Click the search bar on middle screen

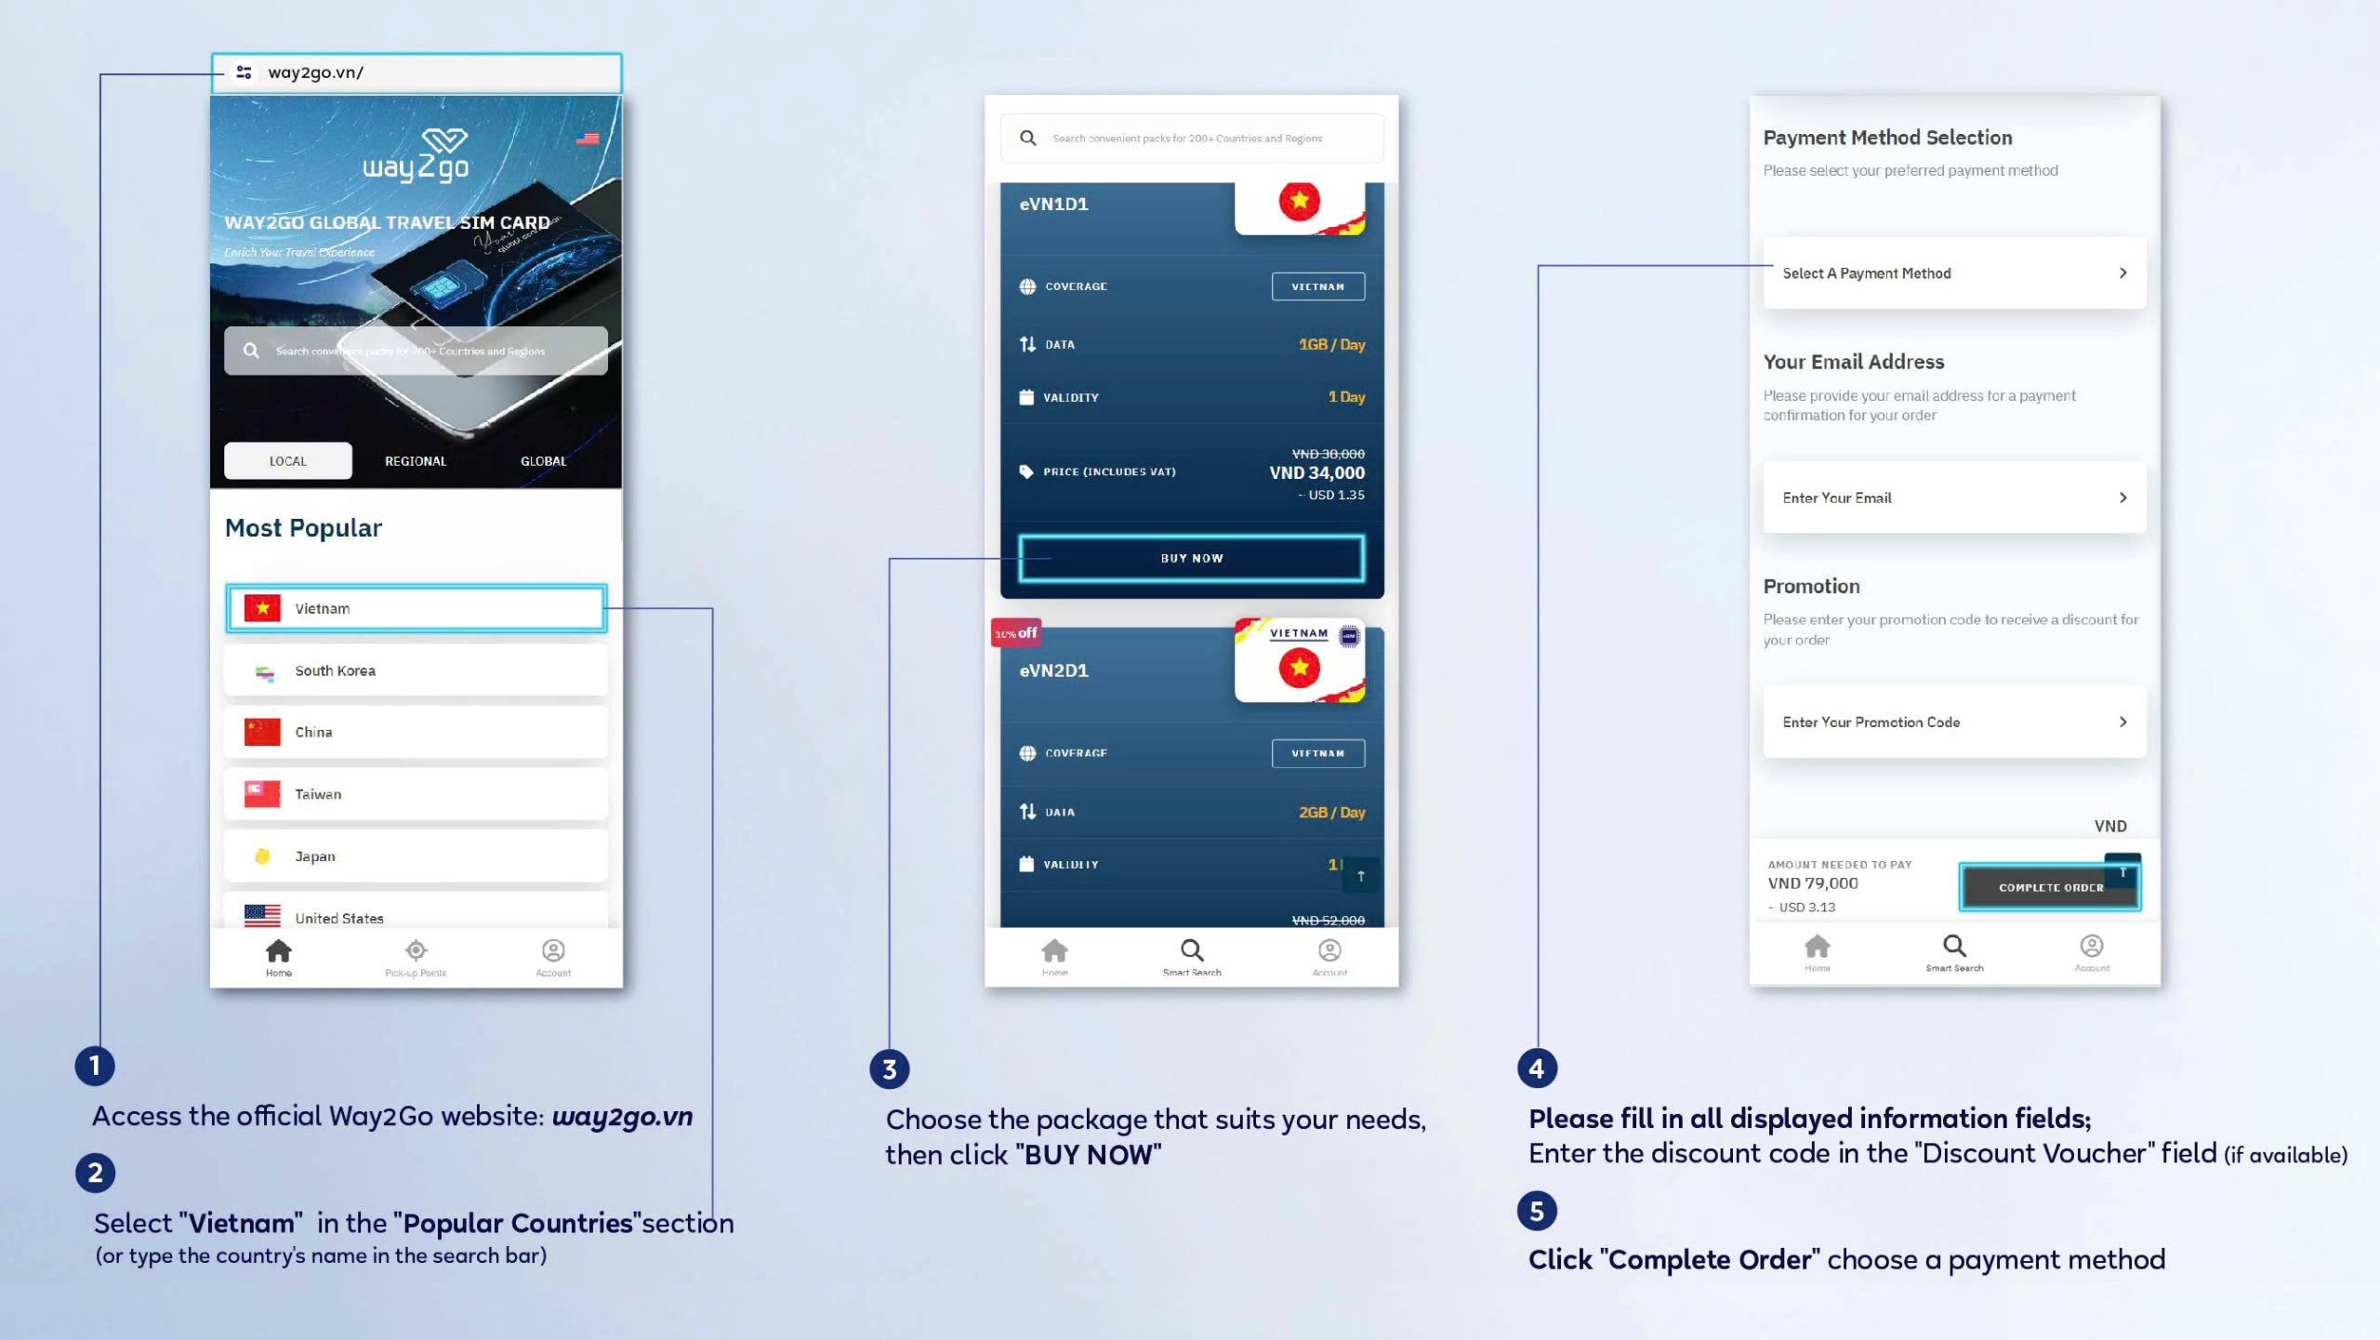coord(1192,138)
